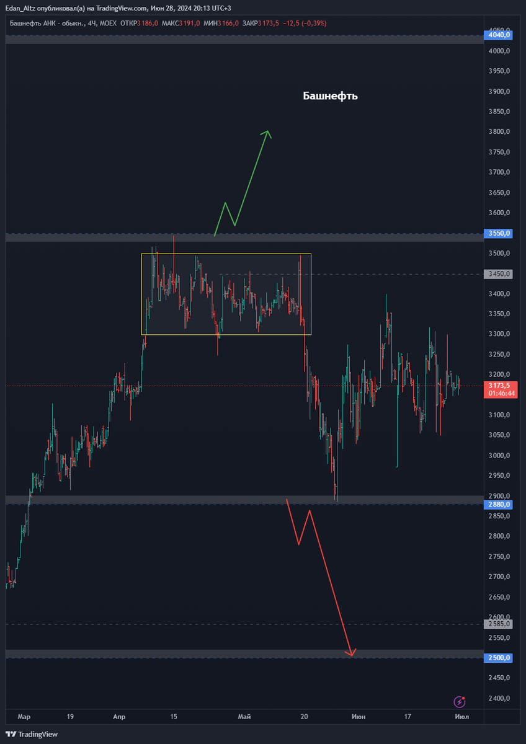
Task: Click the 2600,0 price axis label
Action: point(499,617)
